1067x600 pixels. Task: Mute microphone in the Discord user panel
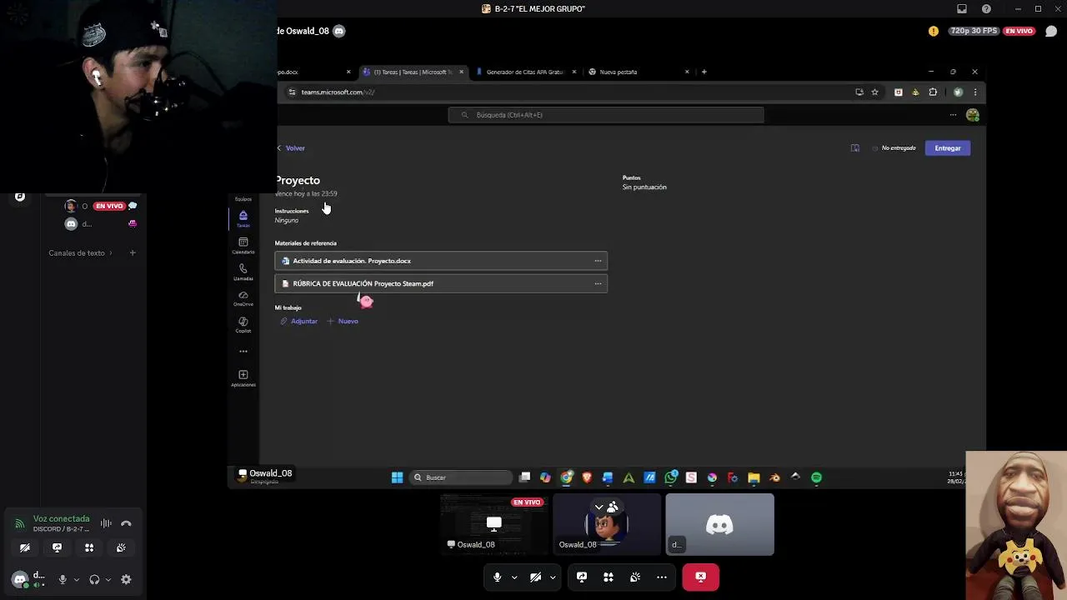(x=62, y=579)
